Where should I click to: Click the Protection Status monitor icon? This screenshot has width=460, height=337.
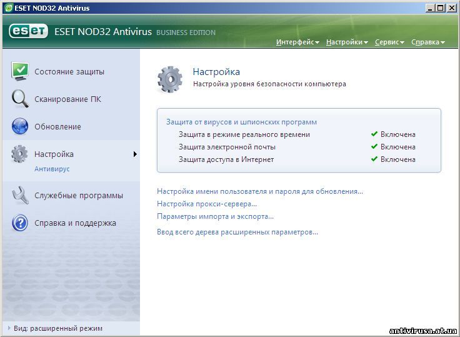point(20,71)
